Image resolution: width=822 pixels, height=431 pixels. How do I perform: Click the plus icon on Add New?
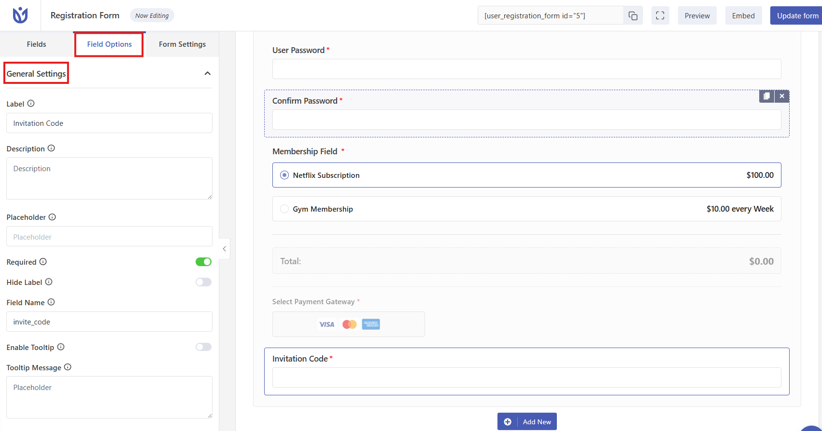508,422
